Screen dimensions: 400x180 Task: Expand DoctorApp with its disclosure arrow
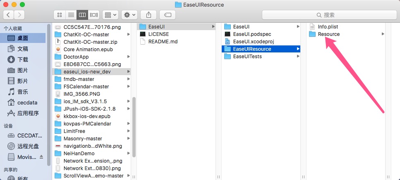(129, 57)
